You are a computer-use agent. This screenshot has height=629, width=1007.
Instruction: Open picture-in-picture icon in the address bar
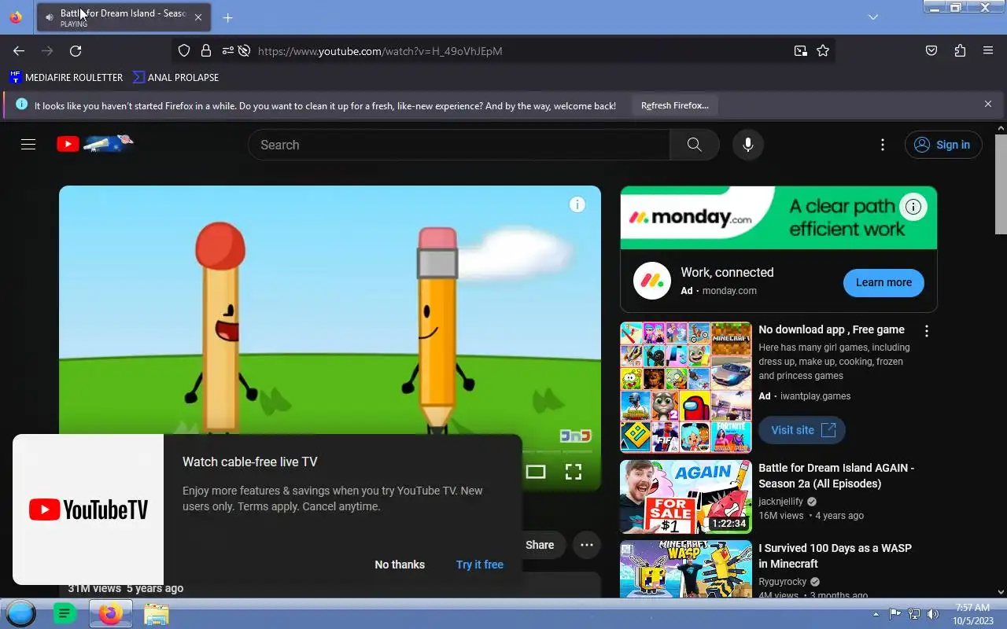(800, 51)
